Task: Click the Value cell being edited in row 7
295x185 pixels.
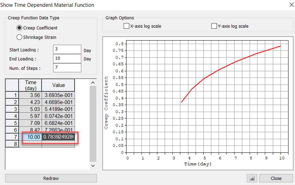Action: tap(58, 137)
